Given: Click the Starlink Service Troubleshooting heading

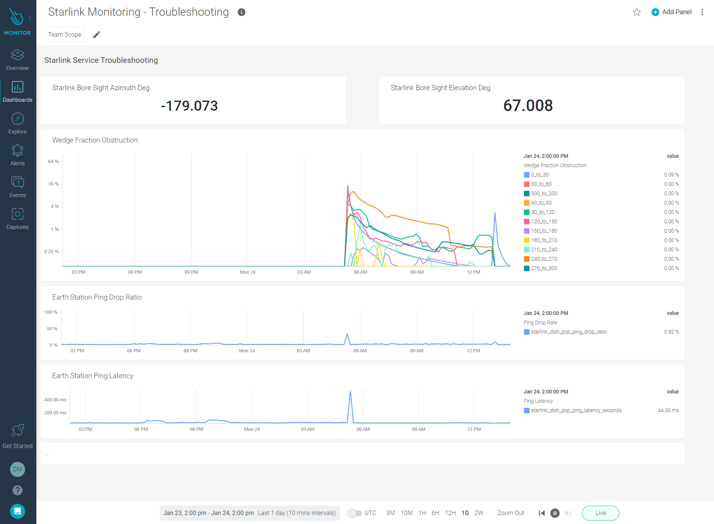Looking at the screenshot, I should coord(101,60).
